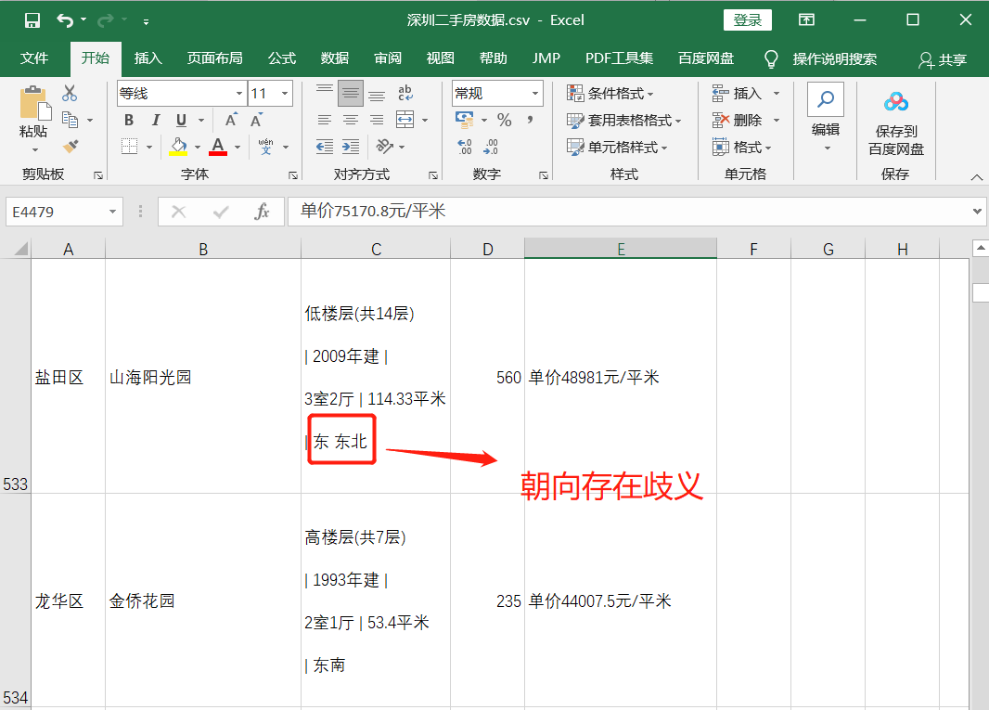Align cell text right

377,120
